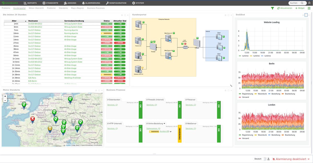This screenshot has width=313, height=163.
Task: Select the yellow warning map marker
Action: pos(50,129)
